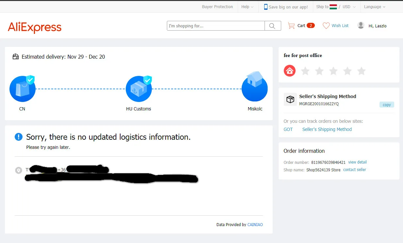Click 'view detail' order link

point(357,162)
